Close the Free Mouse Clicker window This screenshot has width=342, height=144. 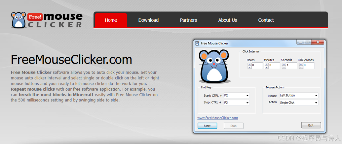318,42
